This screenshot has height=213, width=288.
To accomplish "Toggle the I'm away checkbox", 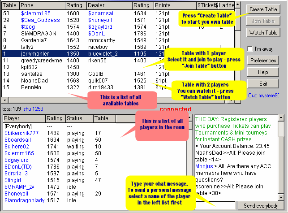I will tap(250, 48).
